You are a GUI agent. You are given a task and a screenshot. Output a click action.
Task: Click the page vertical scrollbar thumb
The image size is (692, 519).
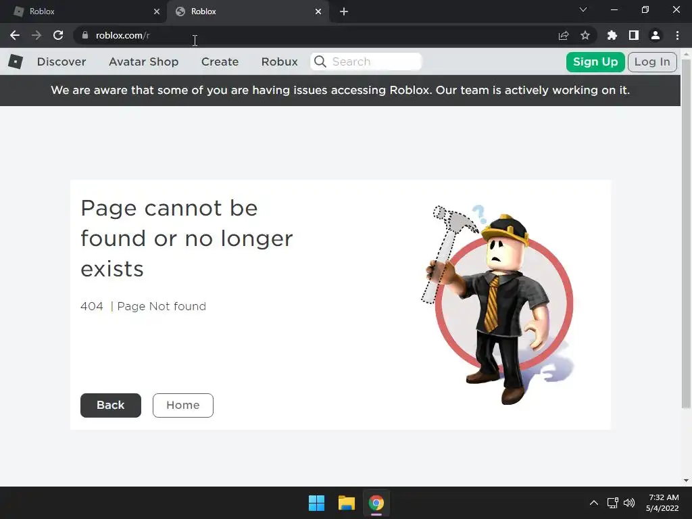tap(686, 233)
